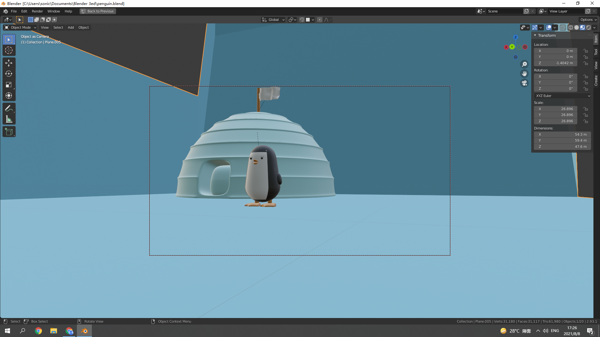This screenshot has height=337, width=600.
Task: Switch to the Tool sidebar tab
Action: coord(596,52)
